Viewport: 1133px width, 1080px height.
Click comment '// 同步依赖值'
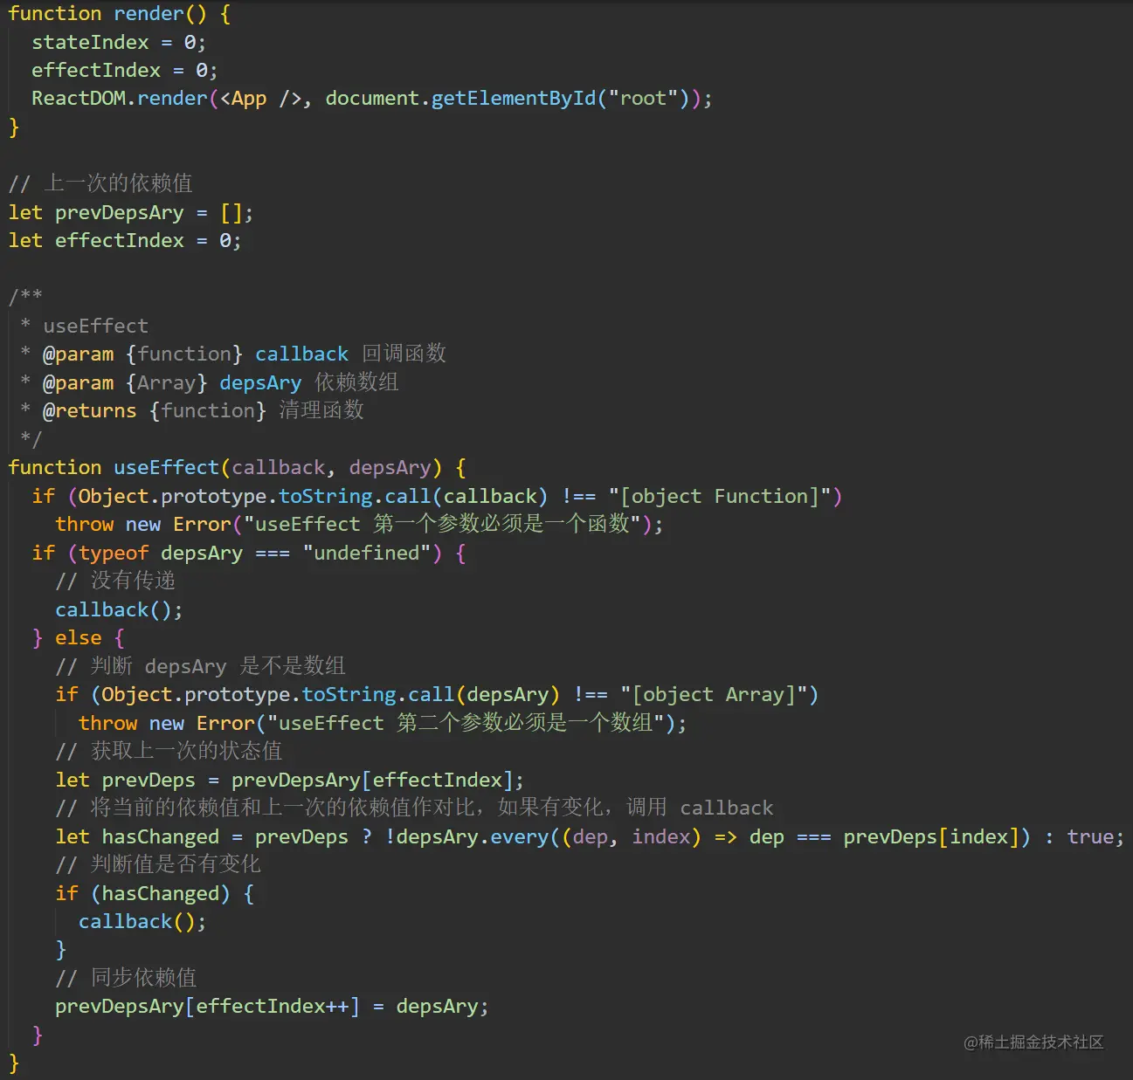click(x=126, y=978)
